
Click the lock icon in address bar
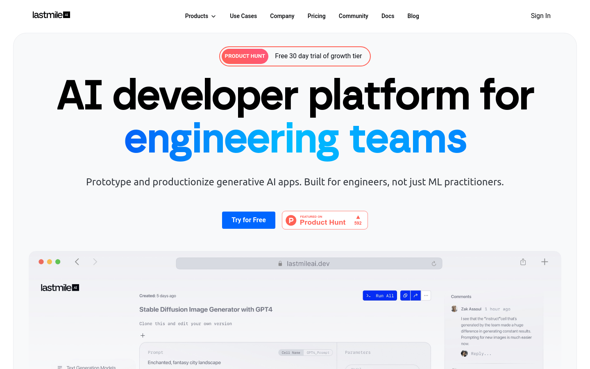pos(280,264)
